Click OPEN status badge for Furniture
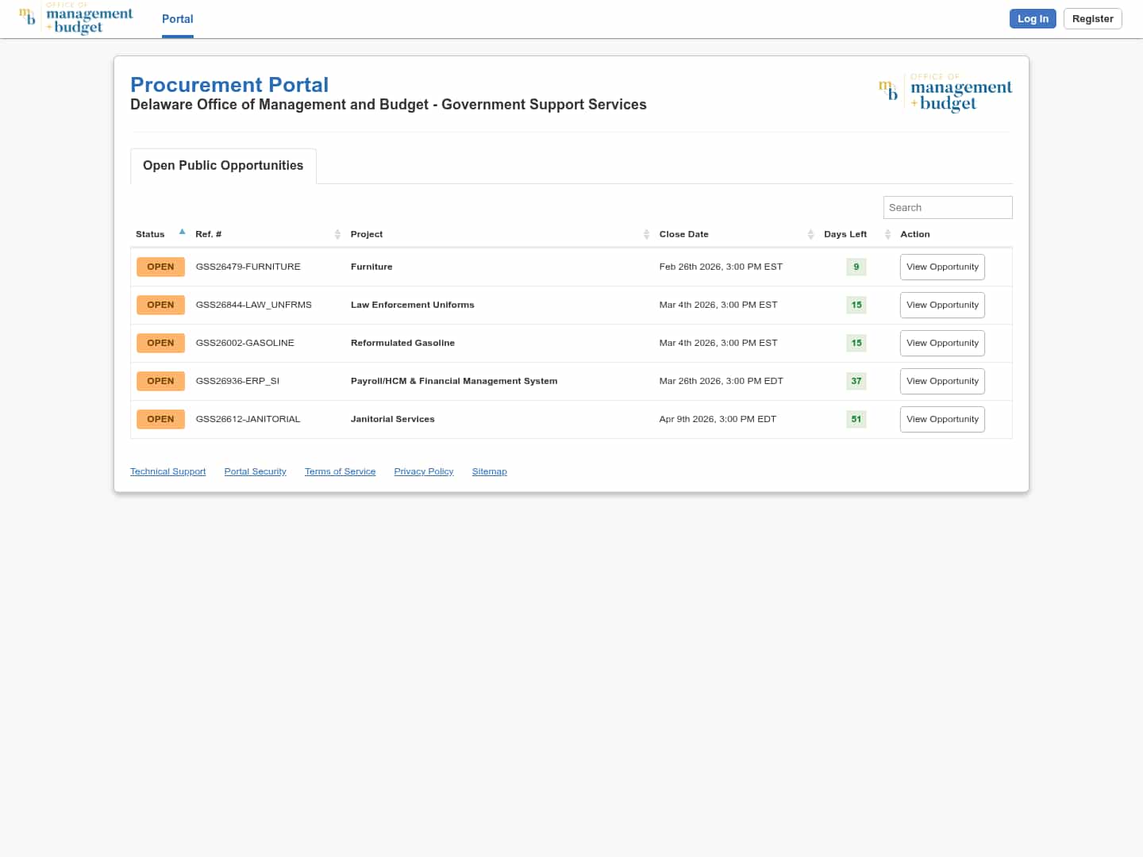The image size is (1143, 857). tap(160, 267)
